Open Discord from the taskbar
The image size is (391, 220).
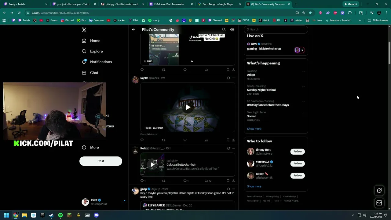click(96, 215)
